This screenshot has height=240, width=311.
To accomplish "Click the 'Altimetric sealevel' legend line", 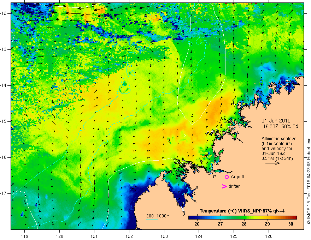I will tap(280, 139).
